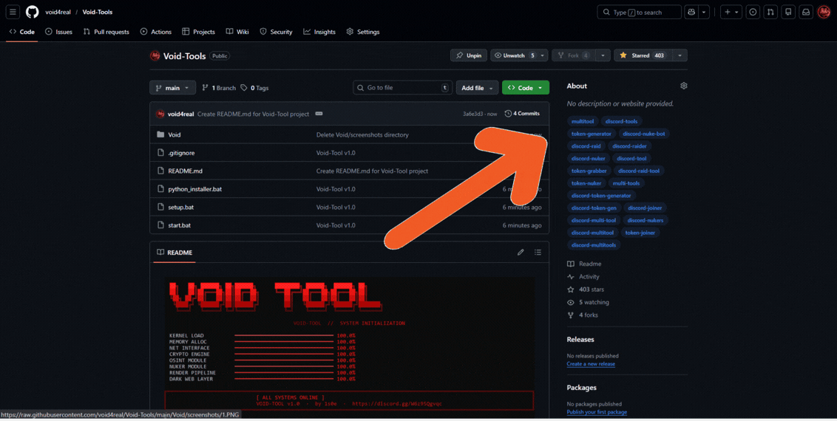Switch to the Projects tab
The image size is (837, 421).
(199, 32)
